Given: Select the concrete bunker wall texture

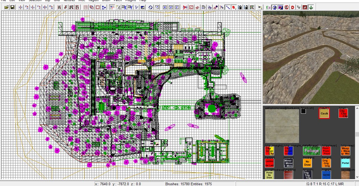Looking at the screenshot, I should click(282, 126).
